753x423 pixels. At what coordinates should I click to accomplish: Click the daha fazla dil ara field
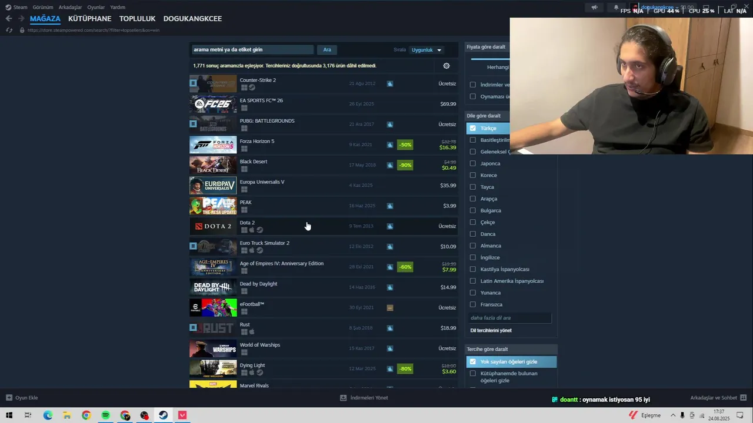(510, 318)
